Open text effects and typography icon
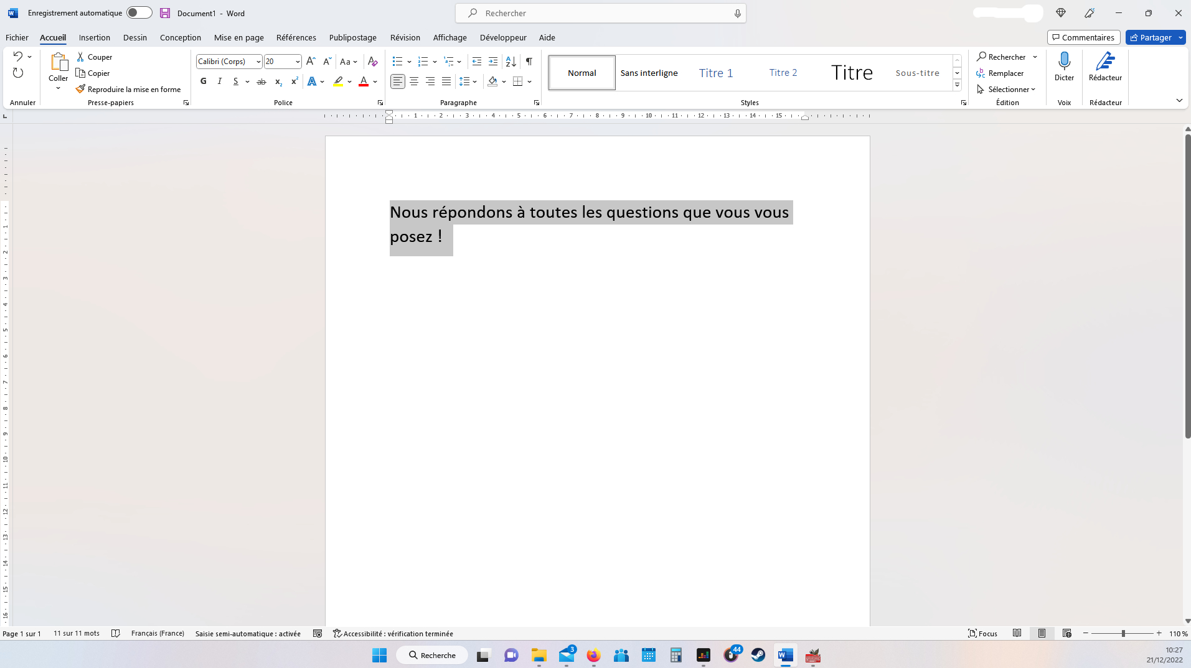The width and height of the screenshot is (1191, 668). click(x=312, y=81)
